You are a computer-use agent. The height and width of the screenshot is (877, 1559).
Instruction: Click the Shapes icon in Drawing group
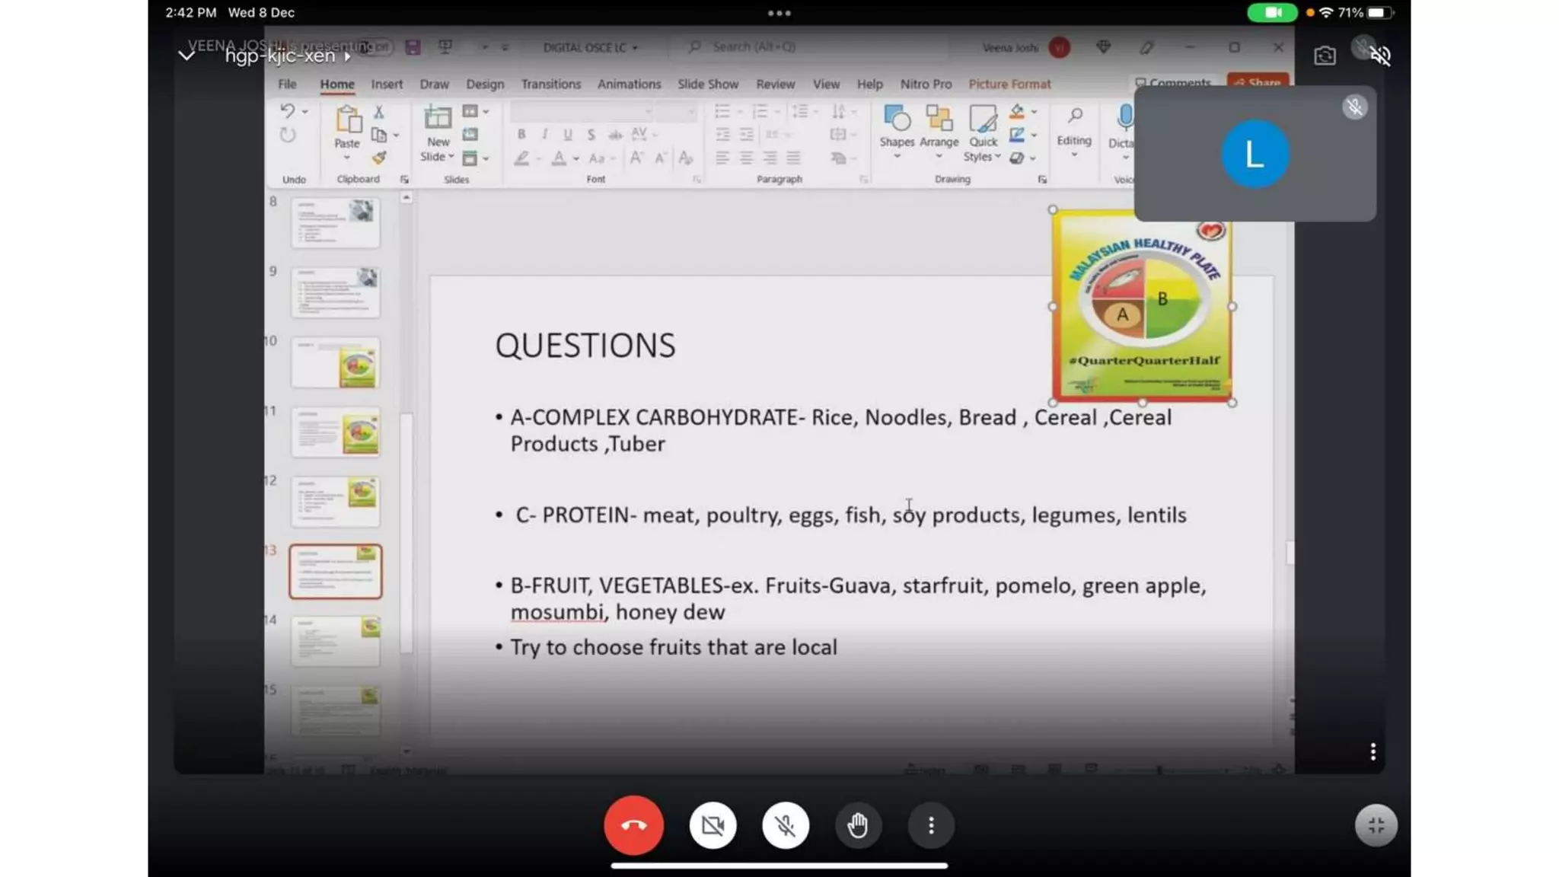pos(897,120)
